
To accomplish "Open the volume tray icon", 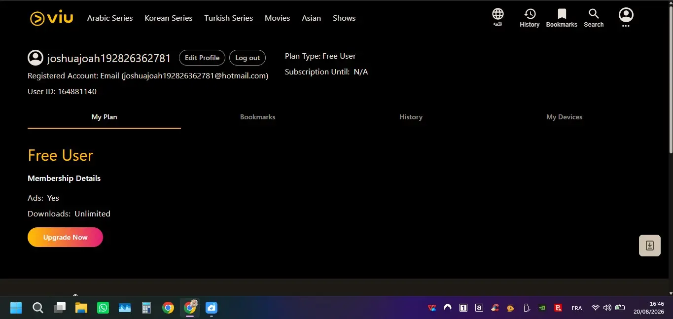I will (607, 308).
